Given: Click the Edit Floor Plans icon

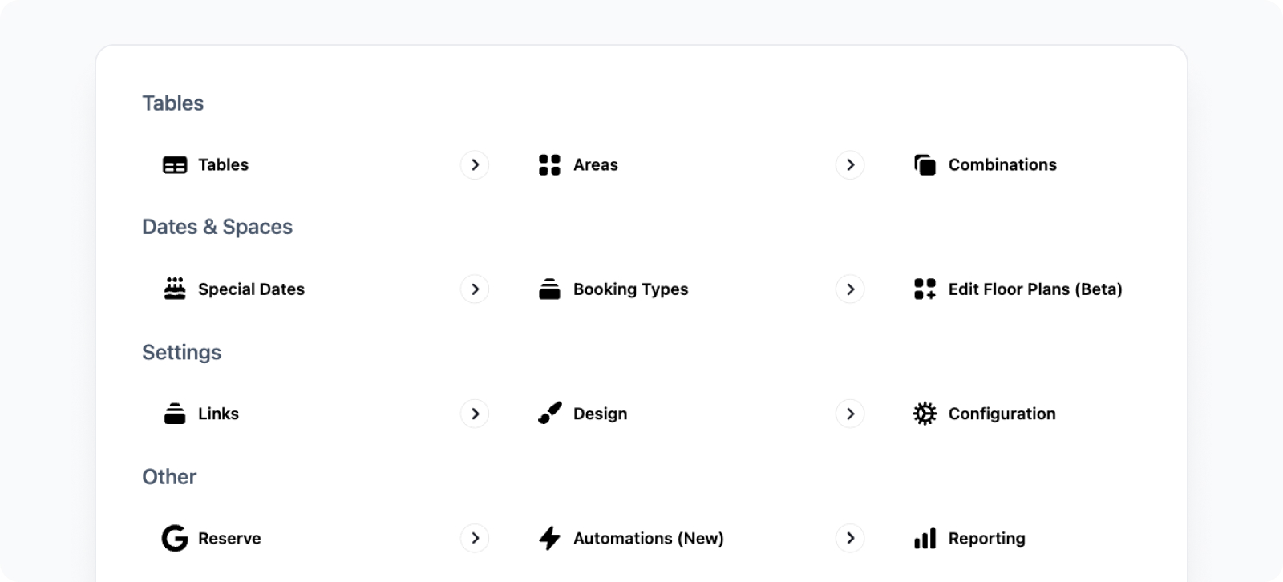Looking at the screenshot, I should point(925,289).
